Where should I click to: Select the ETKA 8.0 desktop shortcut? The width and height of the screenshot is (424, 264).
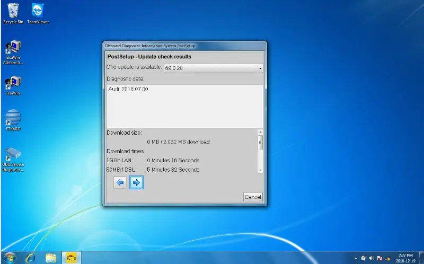pyautogui.click(x=13, y=120)
